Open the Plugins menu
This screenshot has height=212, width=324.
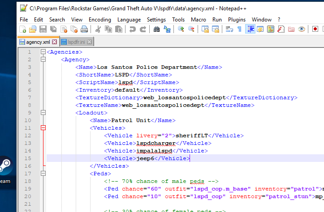pyautogui.click(x=237, y=20)
